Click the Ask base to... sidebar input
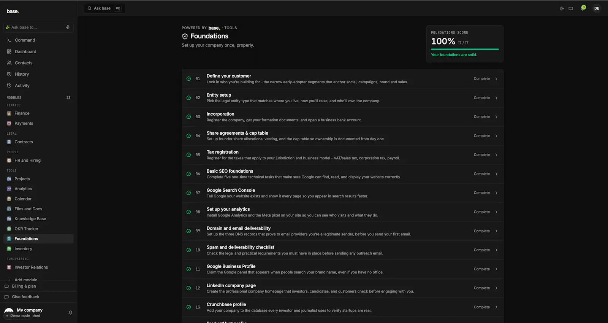608x323 pixels. click(x=38, y=27)
